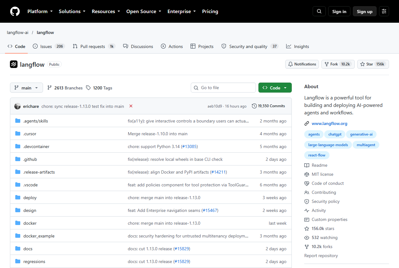
Task: Open the Security policy shield link
Action: click(322, 201)
